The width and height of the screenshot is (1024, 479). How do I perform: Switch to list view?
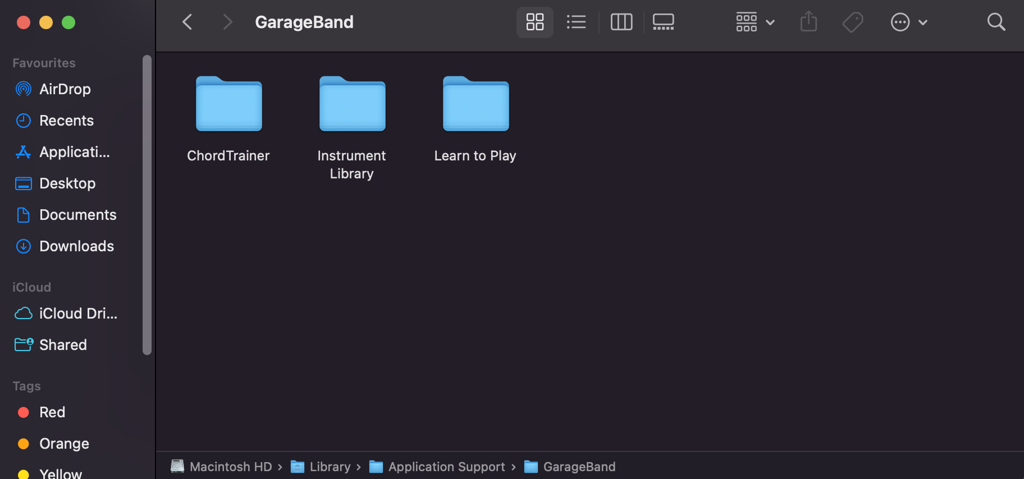[x=577, y=22]
